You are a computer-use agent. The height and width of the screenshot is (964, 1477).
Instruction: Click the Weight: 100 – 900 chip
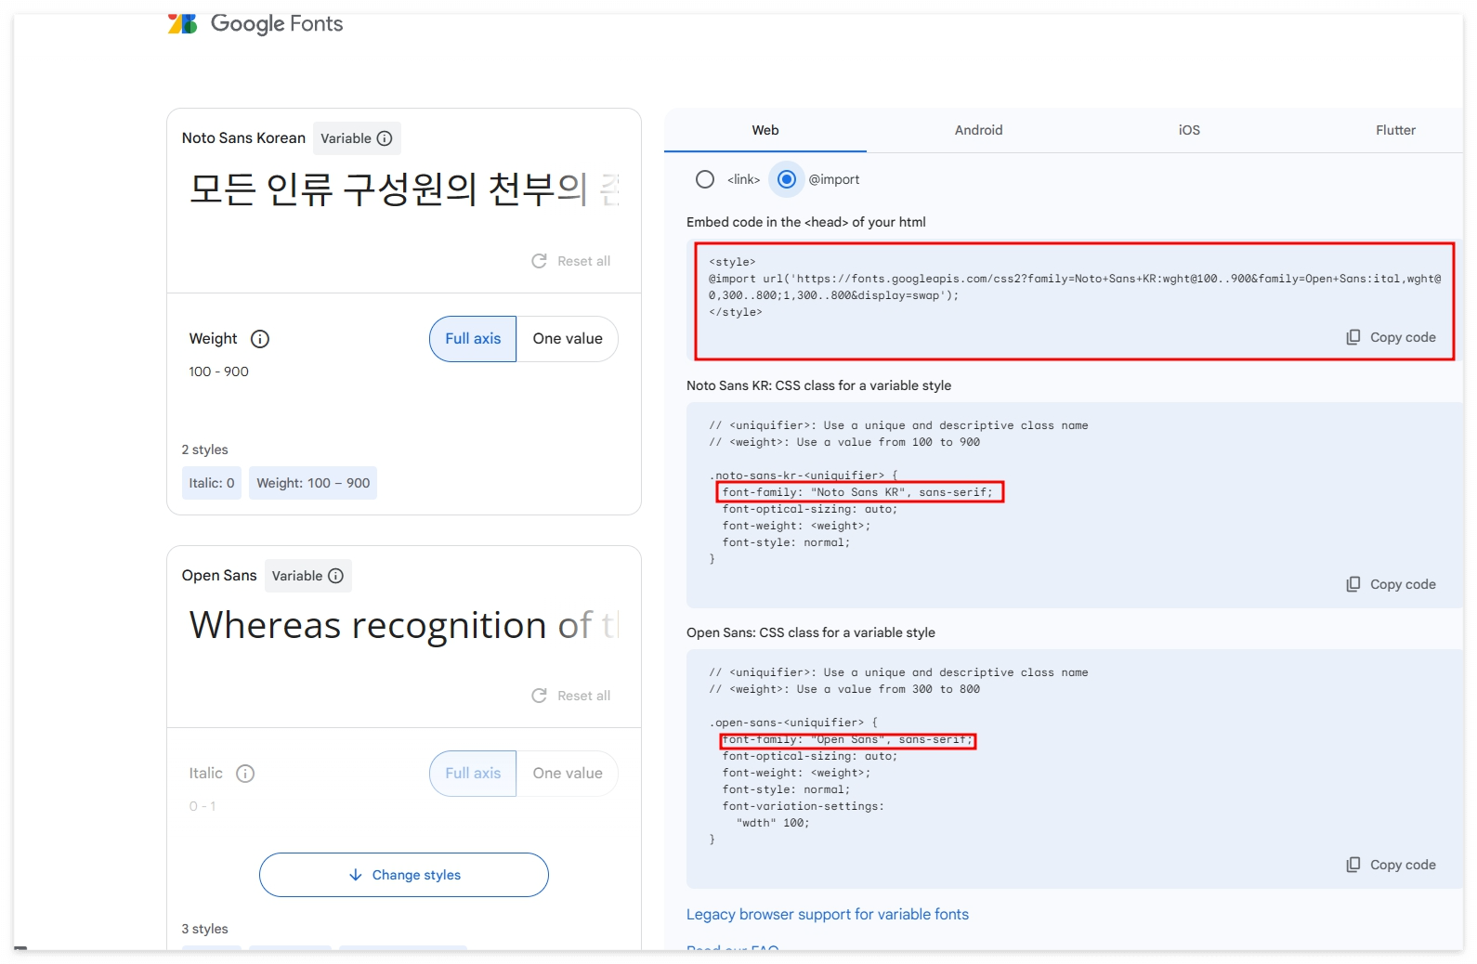pos(313,483)
